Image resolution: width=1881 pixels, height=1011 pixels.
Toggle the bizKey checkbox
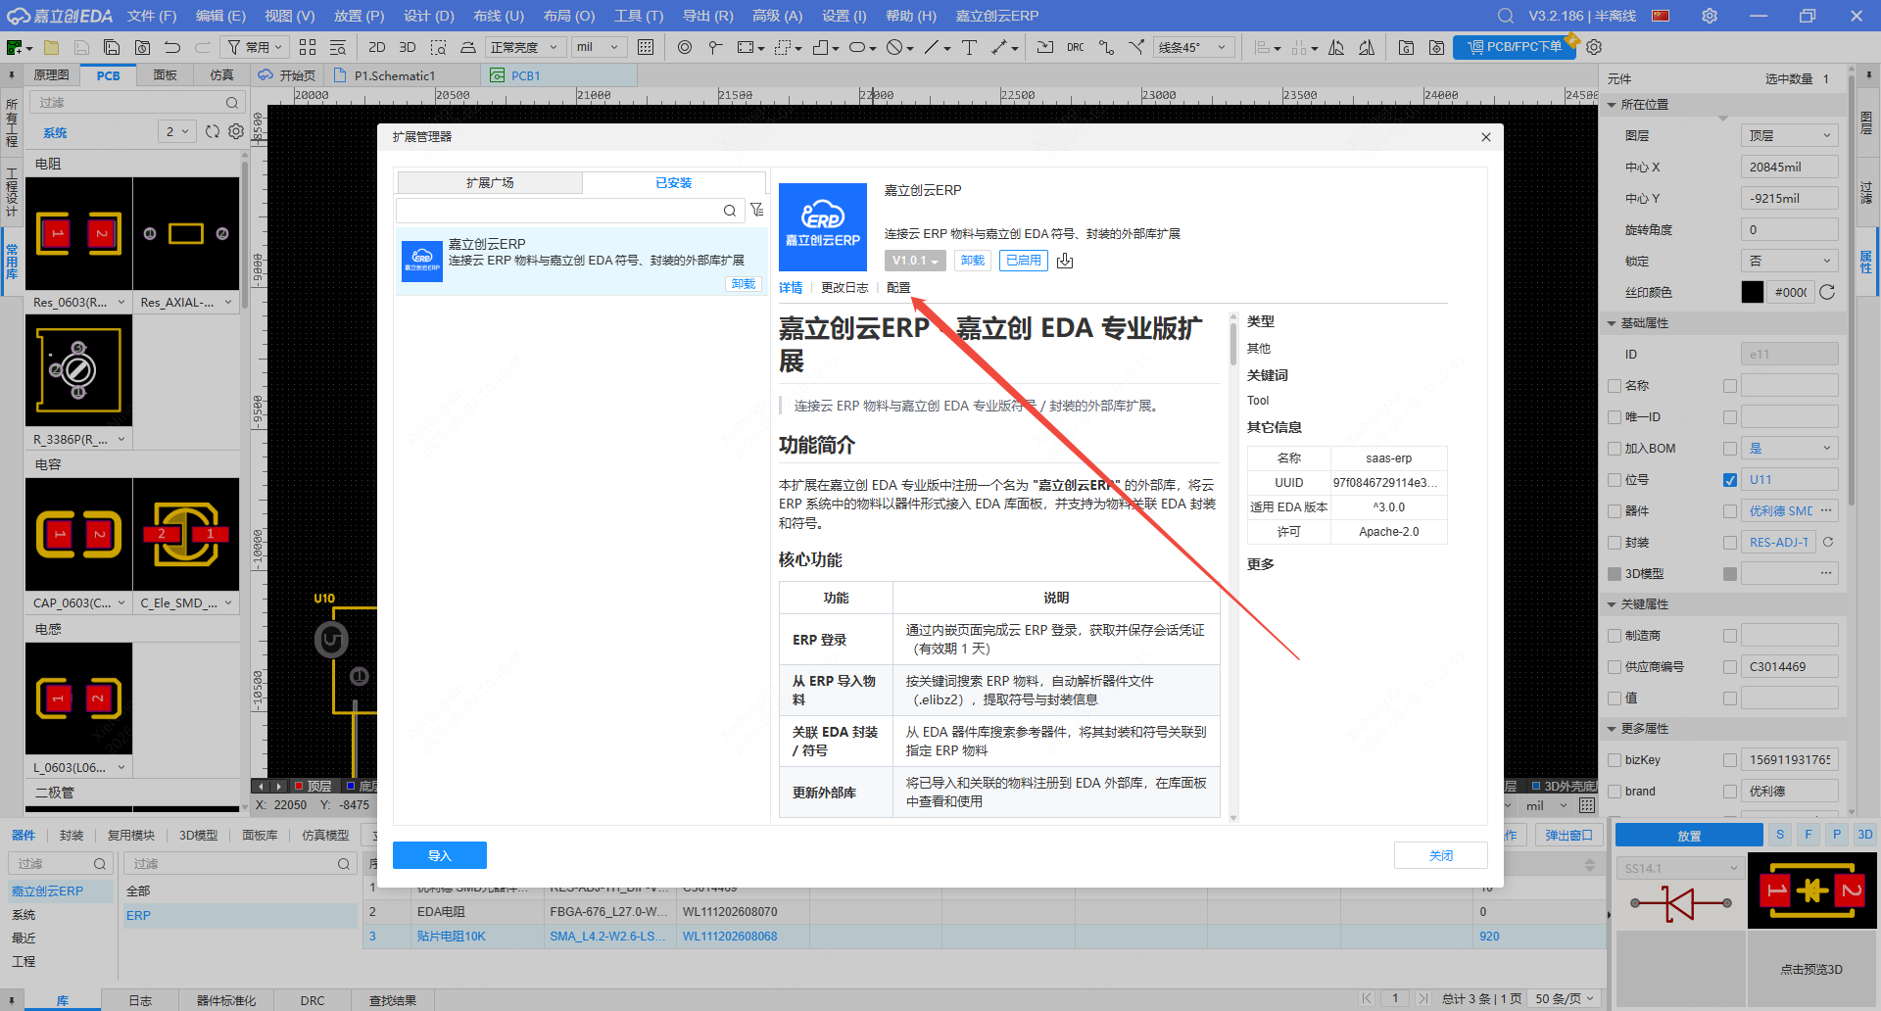coord(1615,760)
